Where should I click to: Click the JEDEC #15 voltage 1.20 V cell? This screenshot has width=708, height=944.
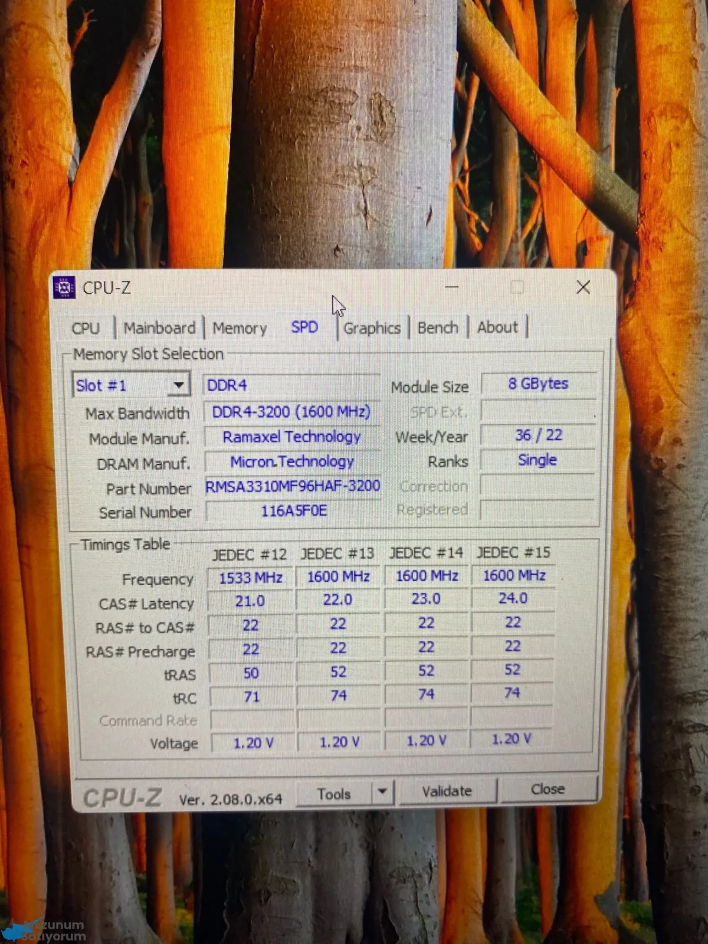point(512,739)
